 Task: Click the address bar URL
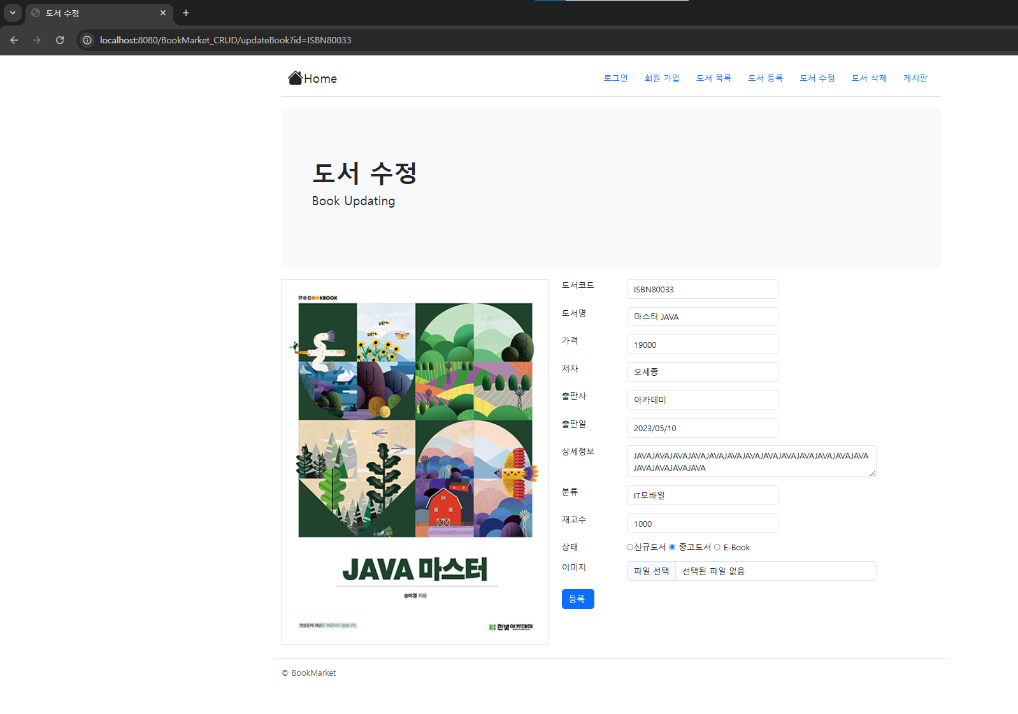click(x=226, y=40)
